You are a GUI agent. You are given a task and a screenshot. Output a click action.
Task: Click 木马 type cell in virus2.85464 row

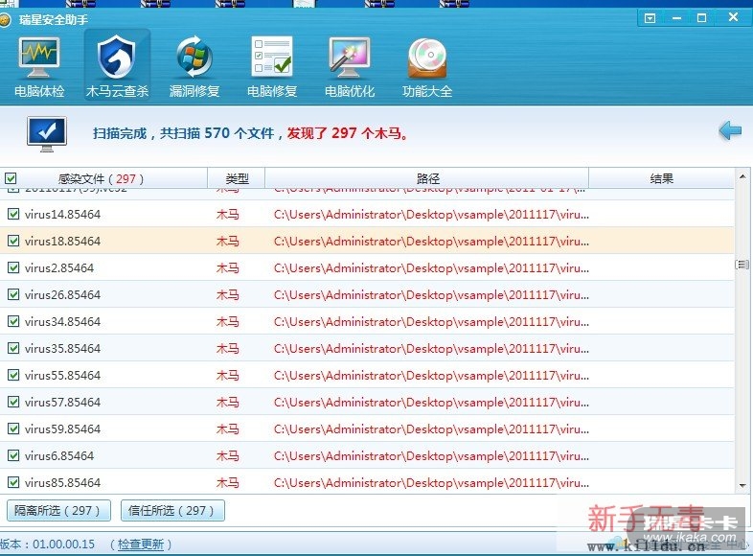(228, 268)
